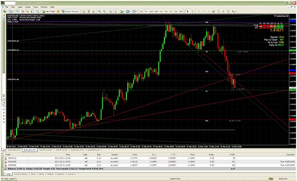Select the D1 timeframe button
297x181 pixels.
(x=171, y=11)
